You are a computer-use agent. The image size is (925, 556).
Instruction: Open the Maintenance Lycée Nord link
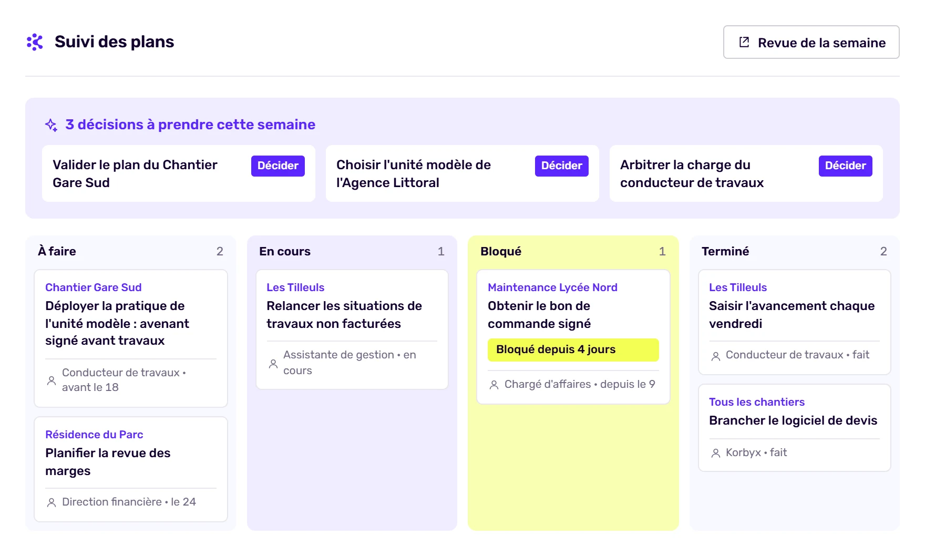point(552,287)
